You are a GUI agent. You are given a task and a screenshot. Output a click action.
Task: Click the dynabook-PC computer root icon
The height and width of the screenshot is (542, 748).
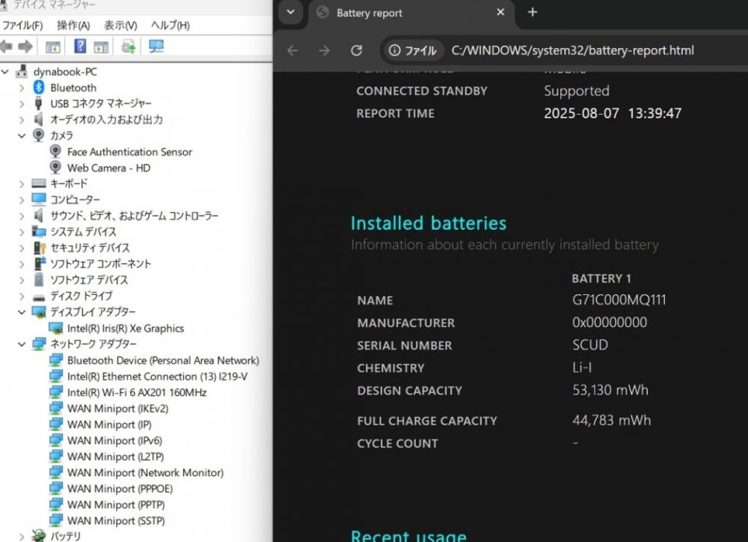[x=22, y=72]
